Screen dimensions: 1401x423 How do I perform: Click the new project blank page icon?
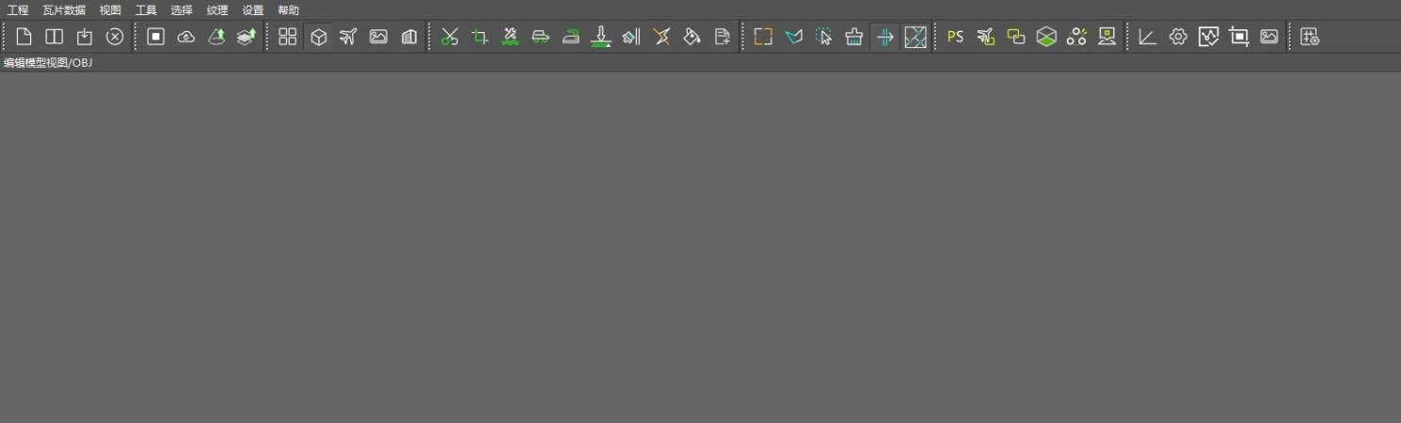tap(24, 37)
